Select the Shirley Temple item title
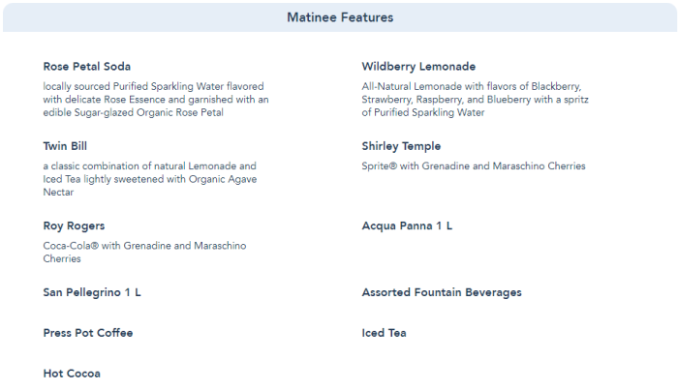The width and height of the screenshot is (678, 391). point(401,146)
